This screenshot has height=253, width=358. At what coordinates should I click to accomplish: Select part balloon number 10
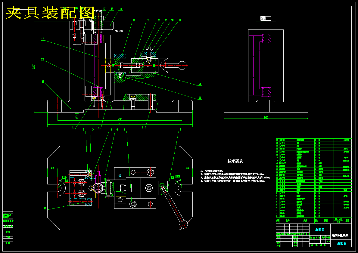coord(45,208)
